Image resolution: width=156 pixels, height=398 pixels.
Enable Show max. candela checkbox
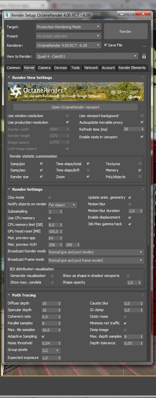[52, 283]
